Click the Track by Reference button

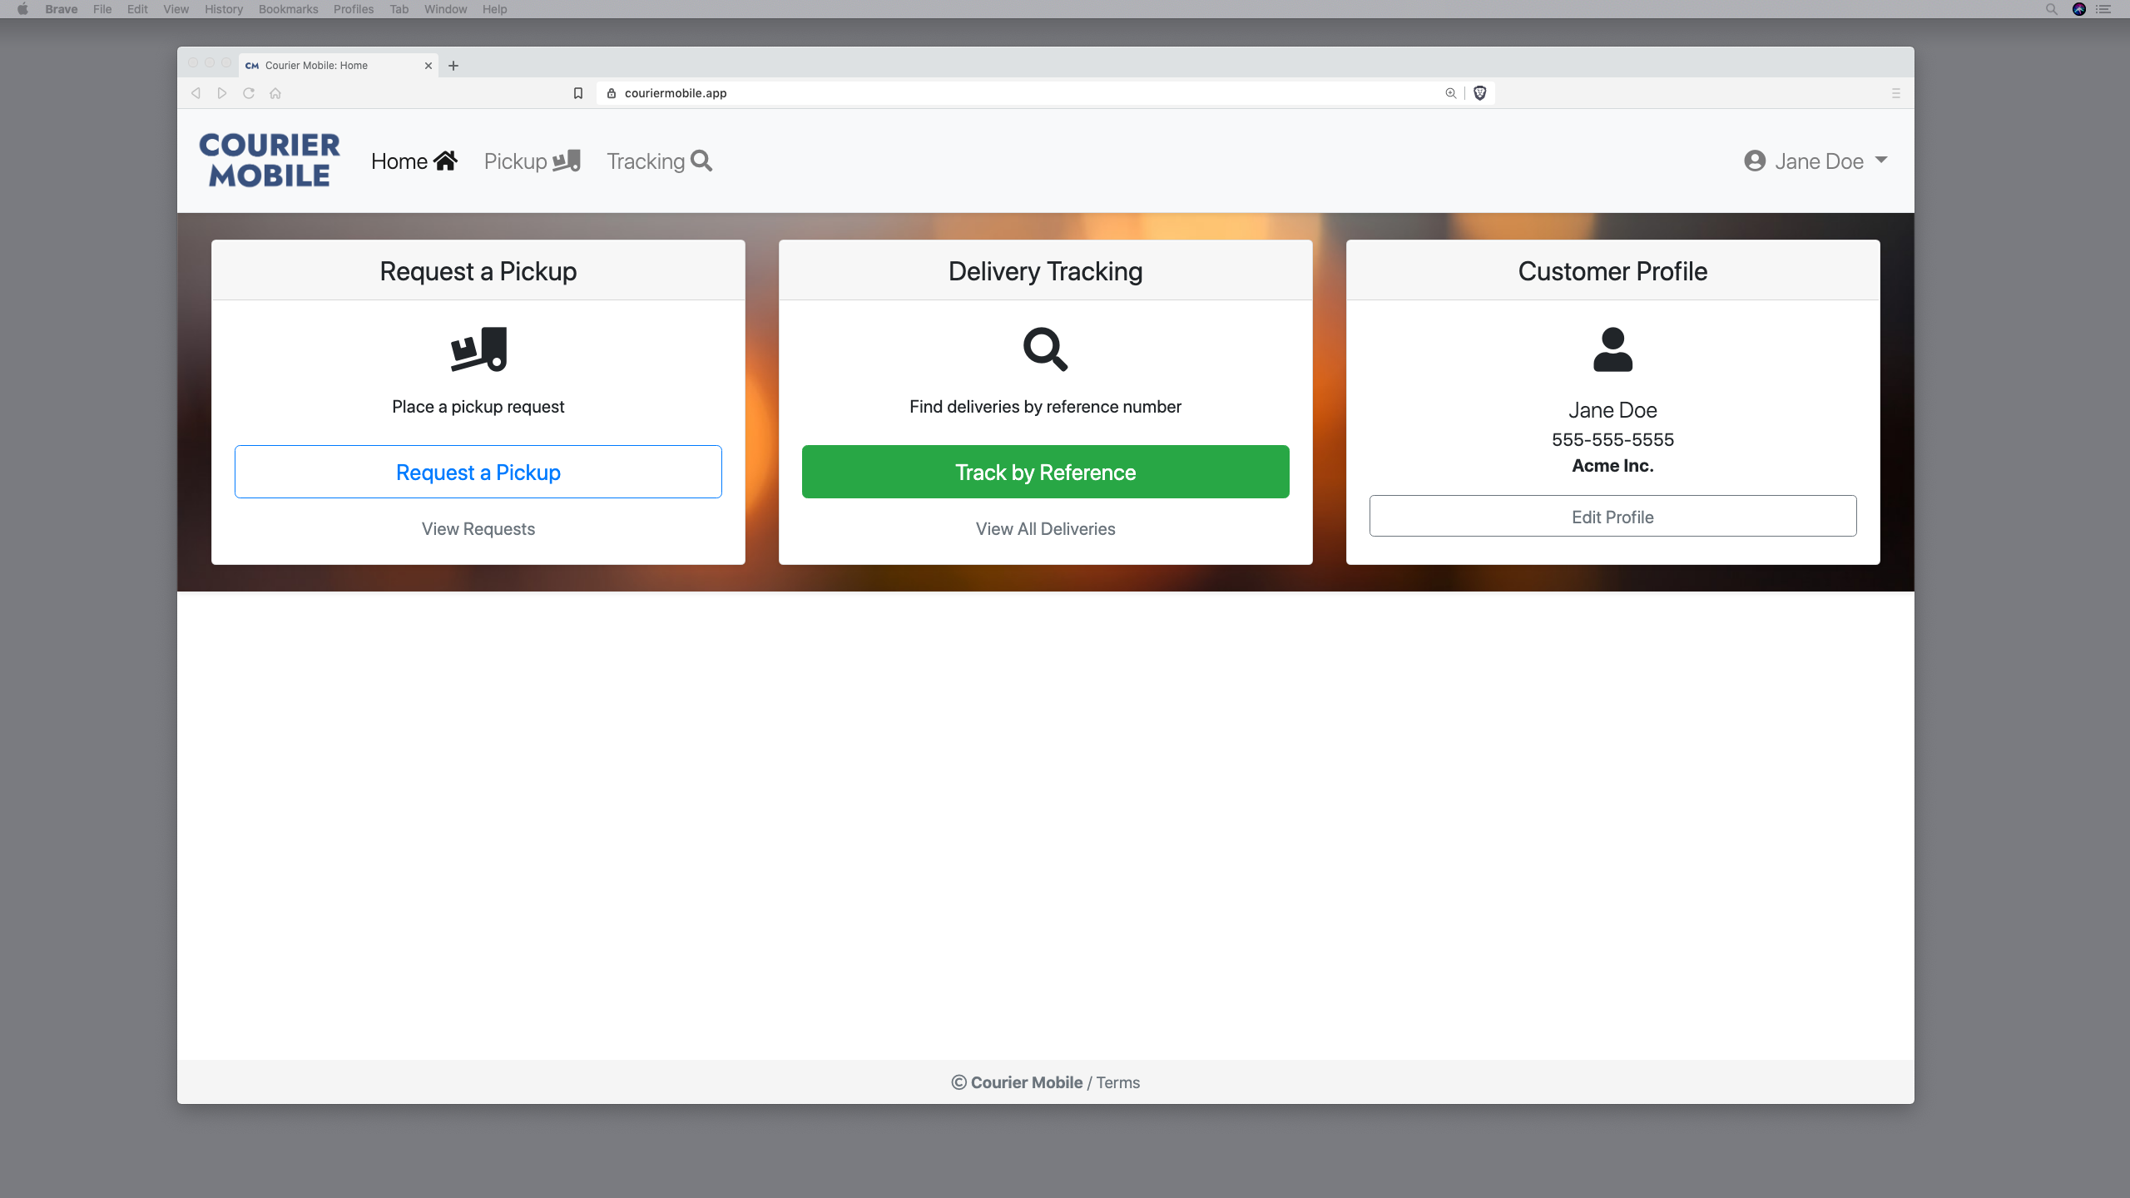point(1045,471)
